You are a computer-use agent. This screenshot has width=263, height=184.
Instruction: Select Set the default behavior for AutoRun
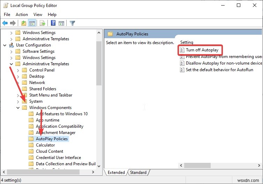(x=219, y=70)
